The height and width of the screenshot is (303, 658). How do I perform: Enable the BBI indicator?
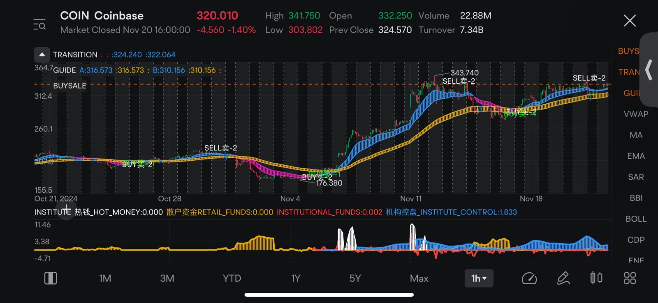[x=636, y=198]
